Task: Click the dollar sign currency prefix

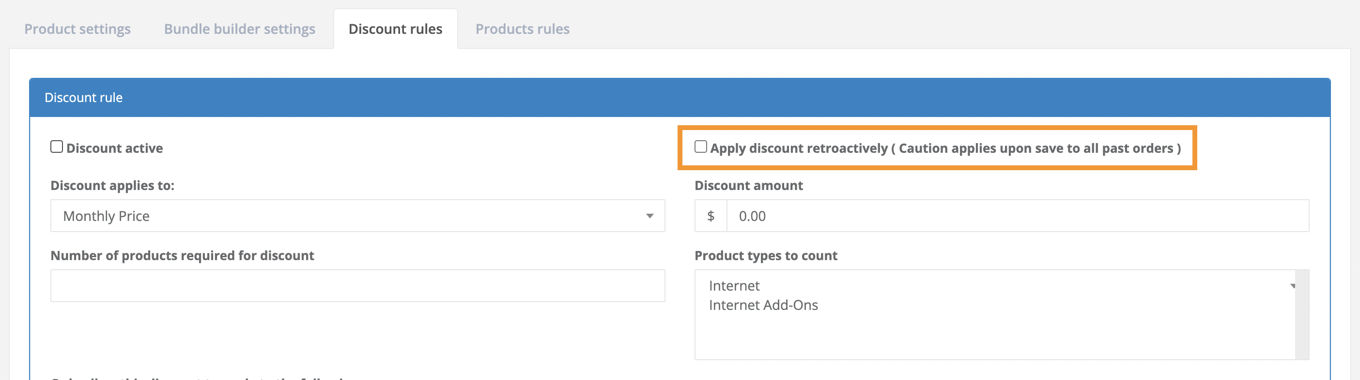Action: pos(711,216)
